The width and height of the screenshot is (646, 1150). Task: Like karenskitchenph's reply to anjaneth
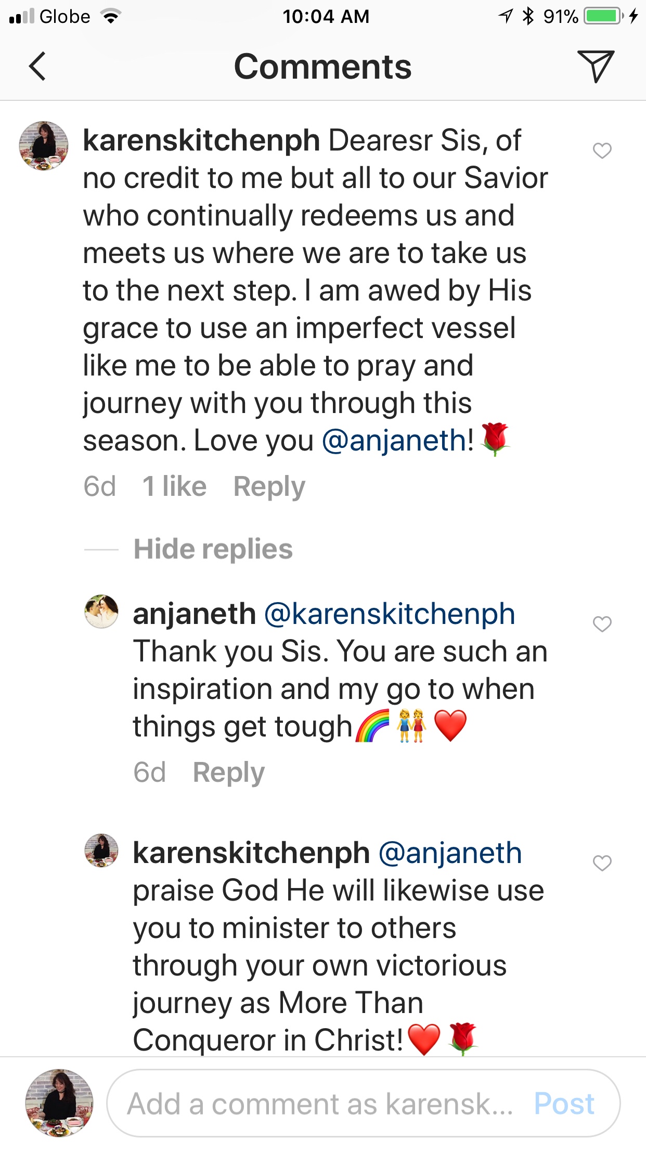click(x=602, y=863)
